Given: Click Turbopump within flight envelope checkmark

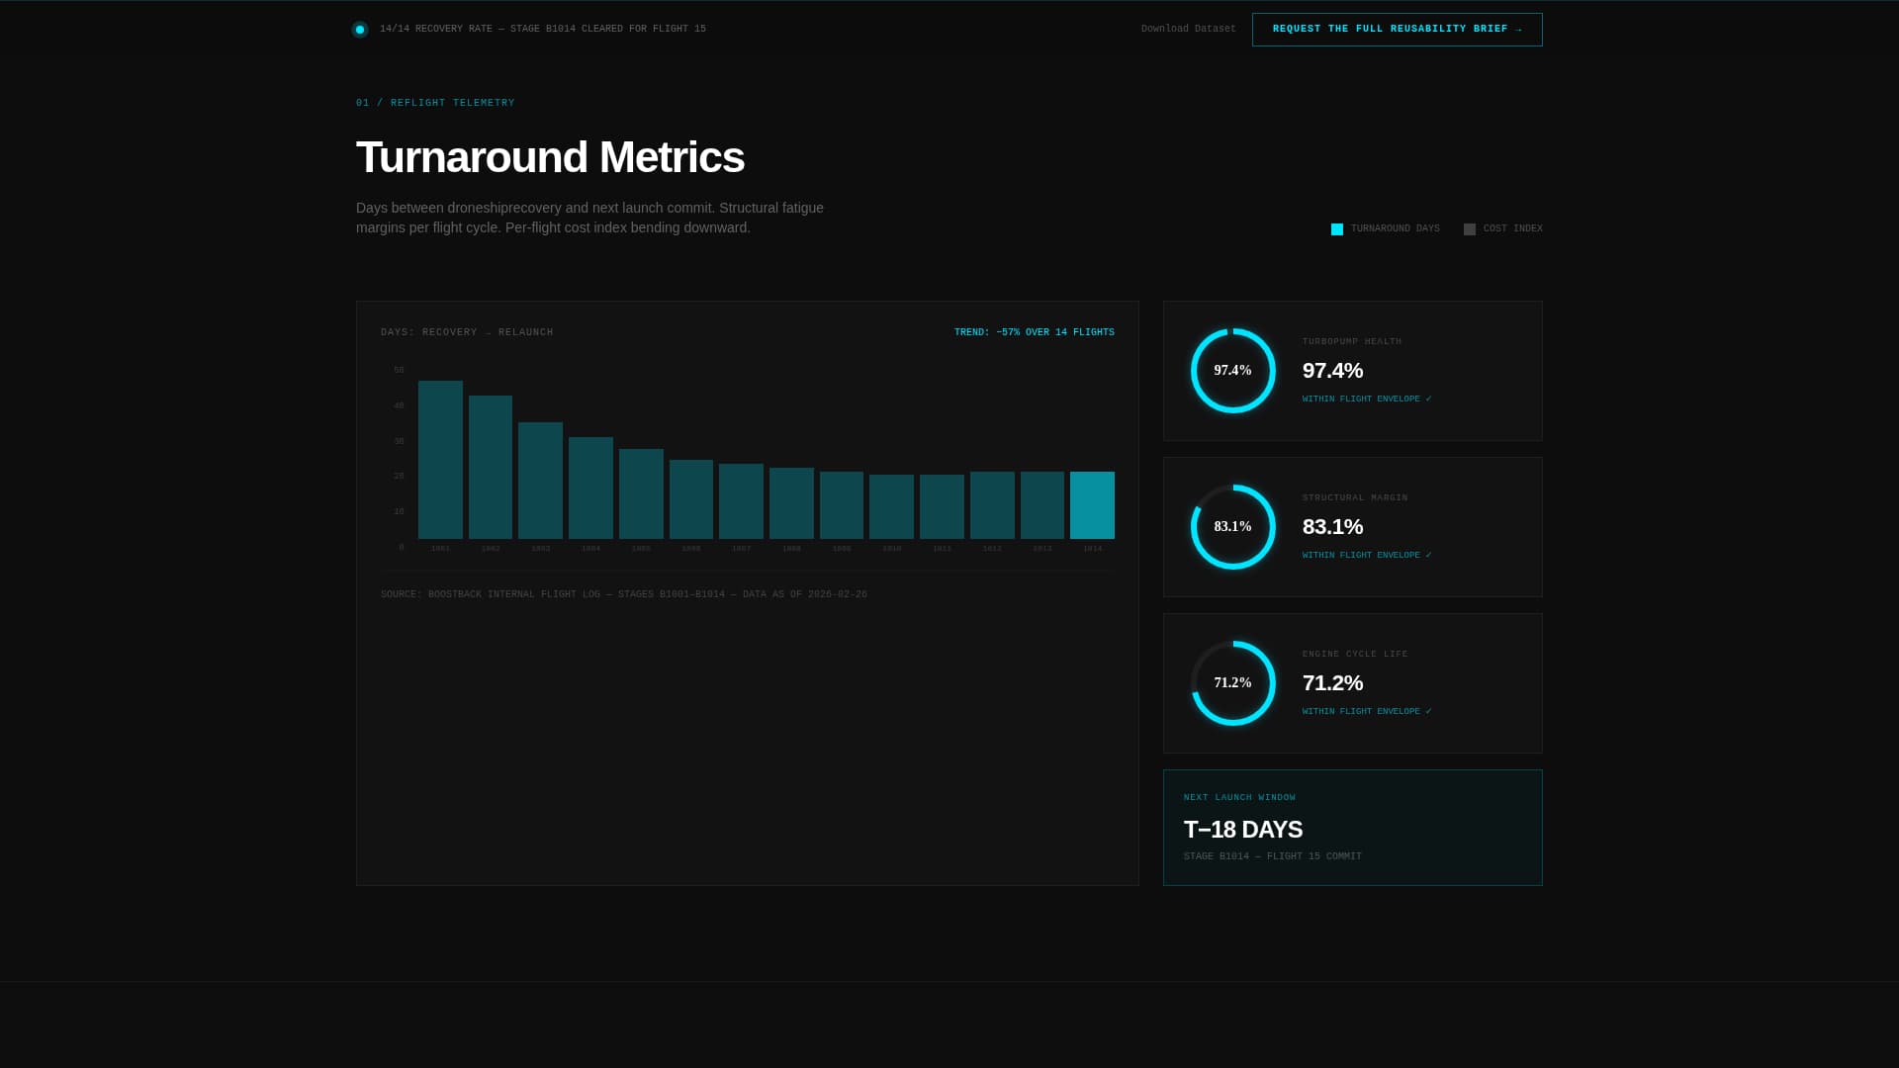Looking at the screenshot, I should click(1427, 399).
